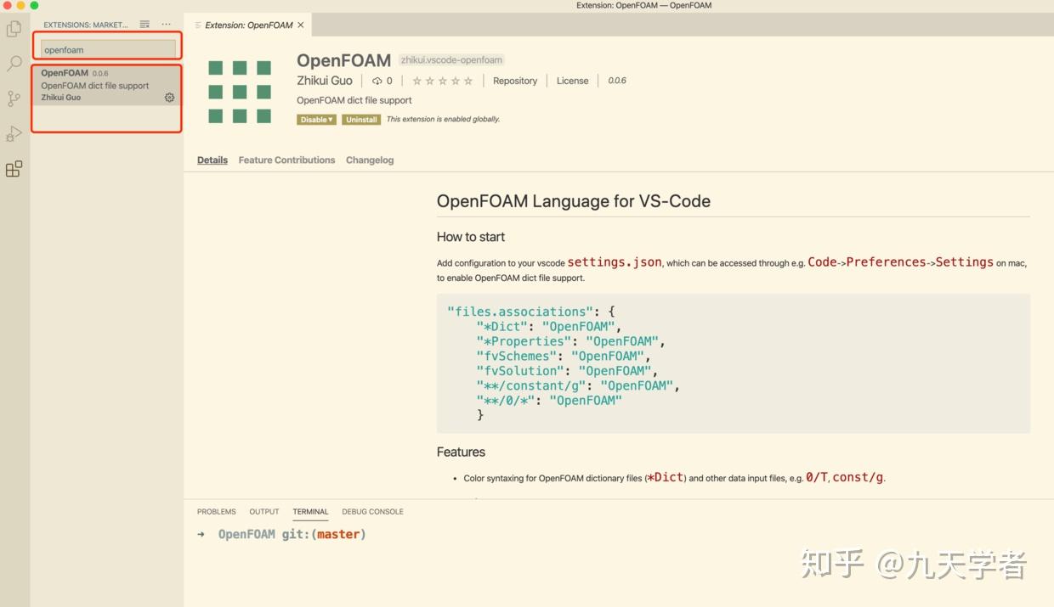Click the filter icon in the Extensions sidebar header

(x=142, y=24)
